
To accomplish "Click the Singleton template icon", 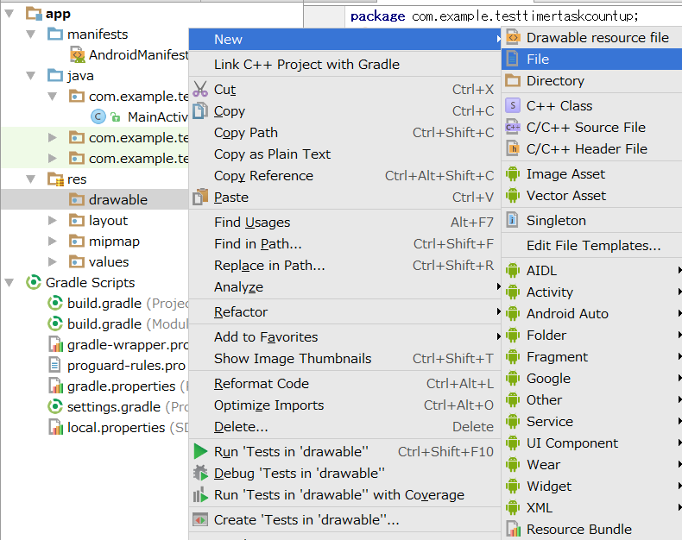I will coord(513,221).
